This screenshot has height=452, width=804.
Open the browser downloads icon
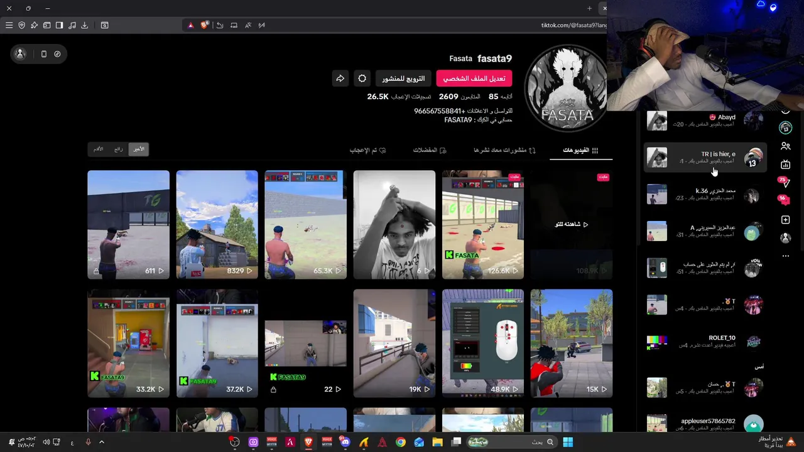pyautogui.click(x=84, y=25)
